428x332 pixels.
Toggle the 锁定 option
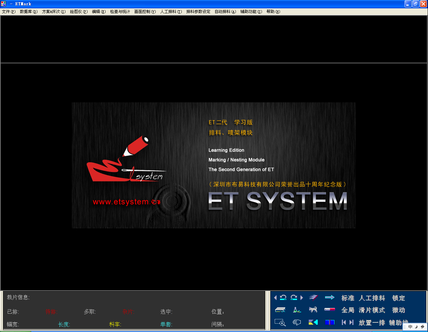point(399,298)
